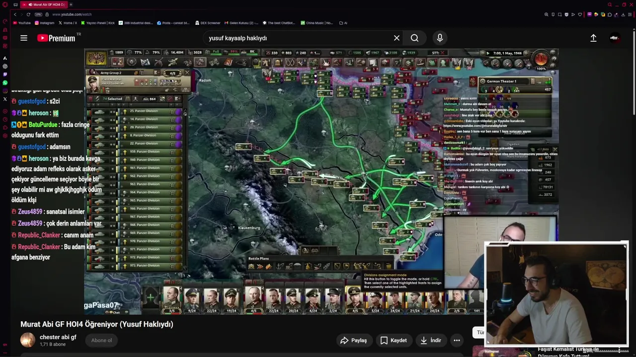Viewport: 636px width, 357px height.
Task: Open the purple extension icon
Action: point(590,14)
